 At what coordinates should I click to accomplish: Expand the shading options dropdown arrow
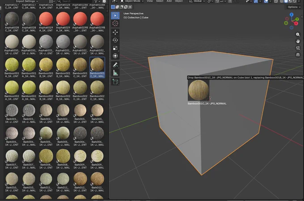(299, 1)
